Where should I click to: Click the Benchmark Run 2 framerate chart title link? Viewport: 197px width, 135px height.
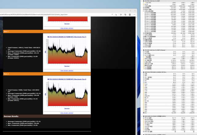(67, 79)
